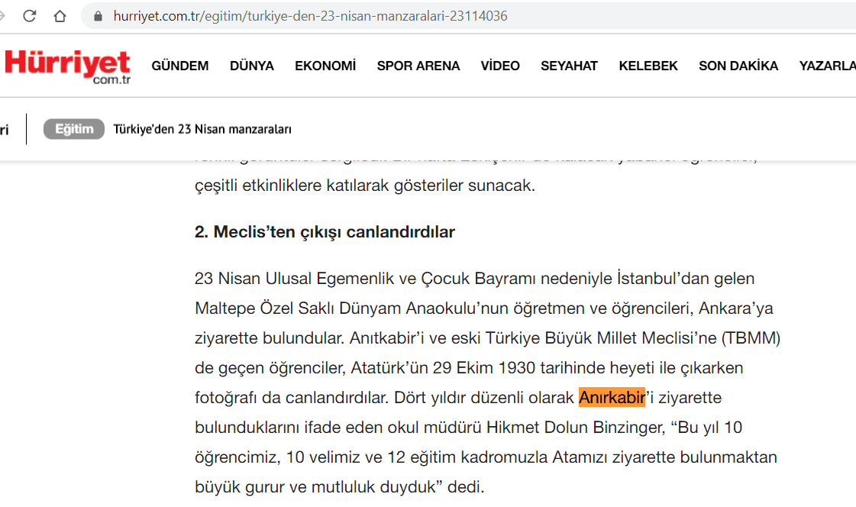Open site info via the padlock icon

click(x=98, y=16)
